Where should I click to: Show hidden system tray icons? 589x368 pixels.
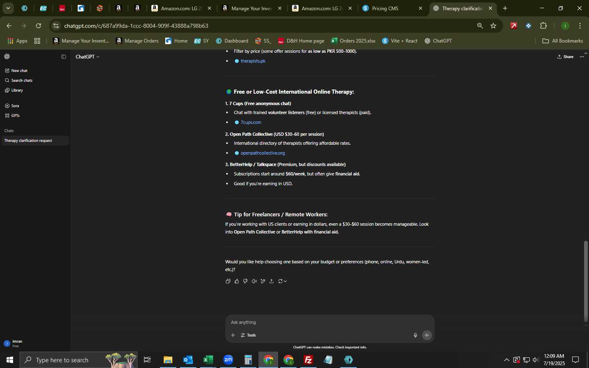506,360
